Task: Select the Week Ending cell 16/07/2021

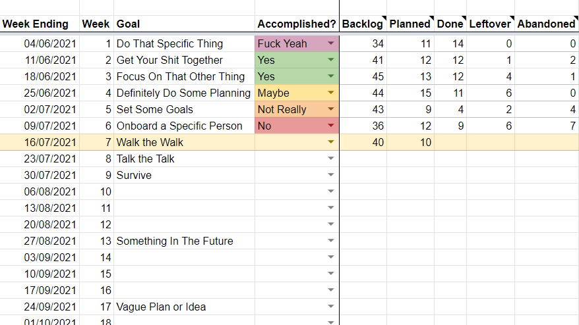Action: [40, 142]
